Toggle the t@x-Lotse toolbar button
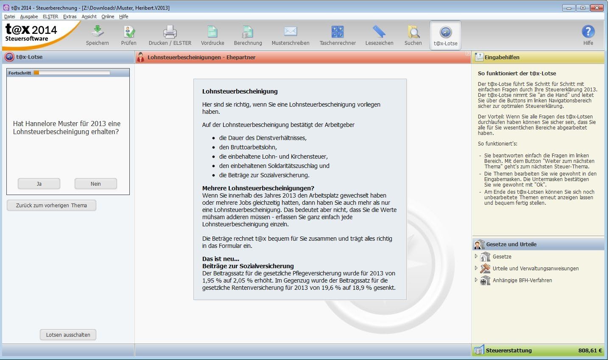The height and width of the screenshot is (360, 609). click(445, 35)
